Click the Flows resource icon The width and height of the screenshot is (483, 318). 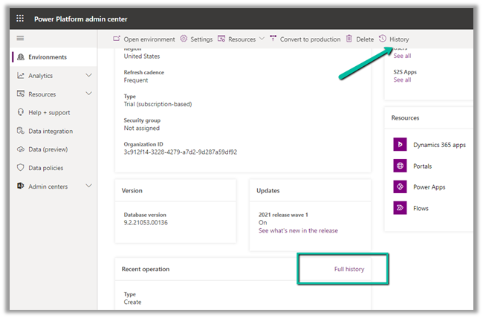(x=400, y=208)
